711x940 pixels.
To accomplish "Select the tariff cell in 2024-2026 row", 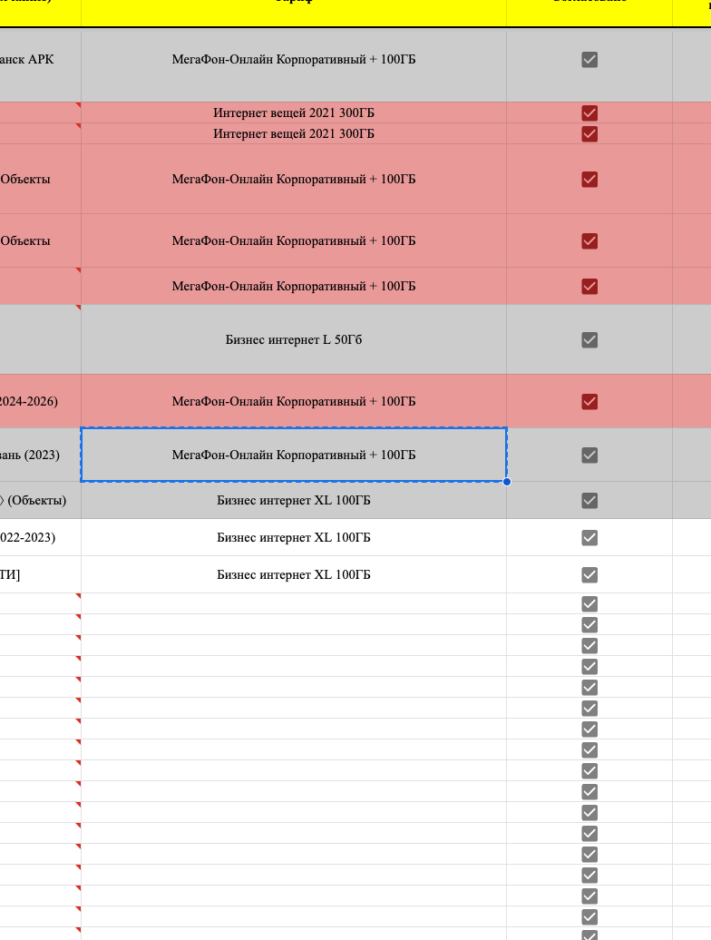I will click(x=294, y=401).
